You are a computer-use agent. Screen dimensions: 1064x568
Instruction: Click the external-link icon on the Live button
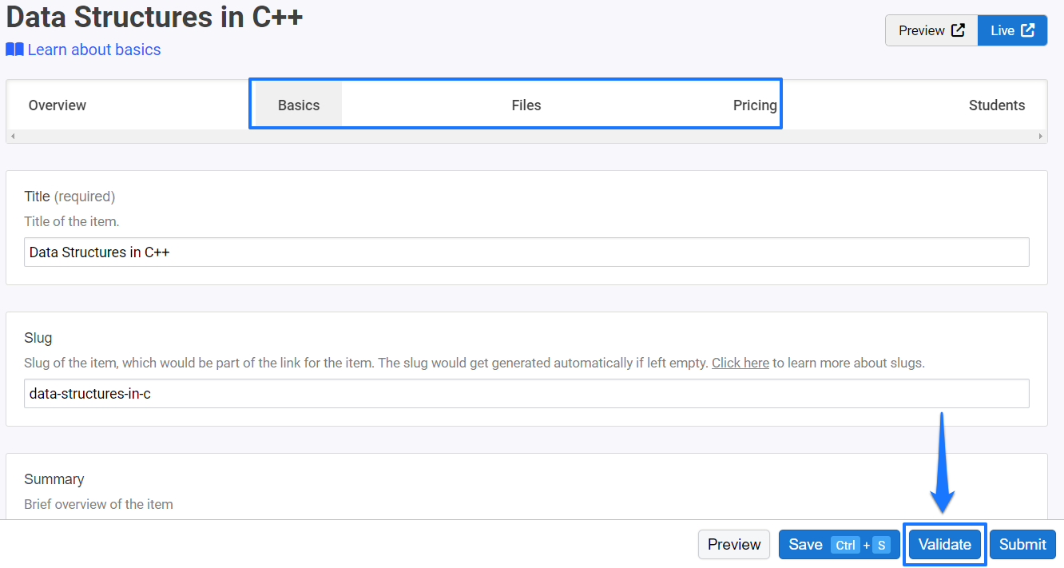coord(1028,30)
